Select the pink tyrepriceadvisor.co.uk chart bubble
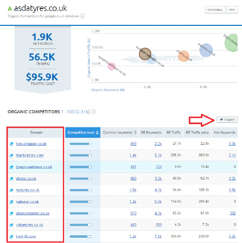The height and width of the screenshot is (243, 242). [111, 66]
